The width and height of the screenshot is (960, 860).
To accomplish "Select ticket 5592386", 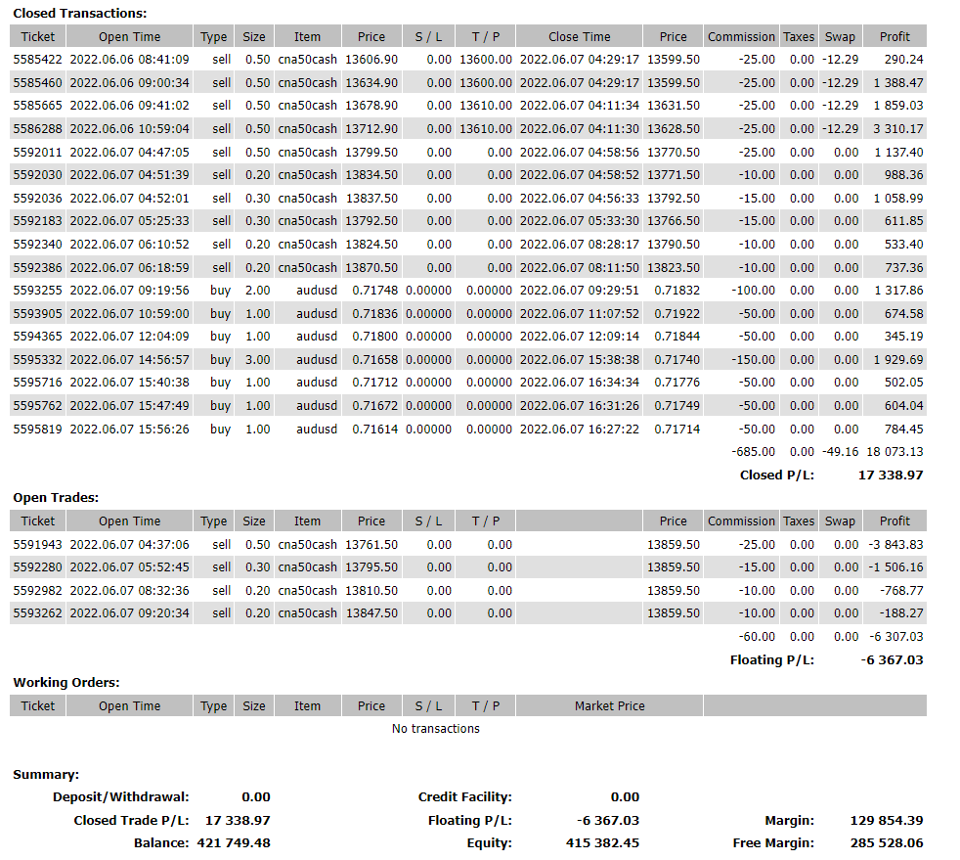I will pos(37,268).
